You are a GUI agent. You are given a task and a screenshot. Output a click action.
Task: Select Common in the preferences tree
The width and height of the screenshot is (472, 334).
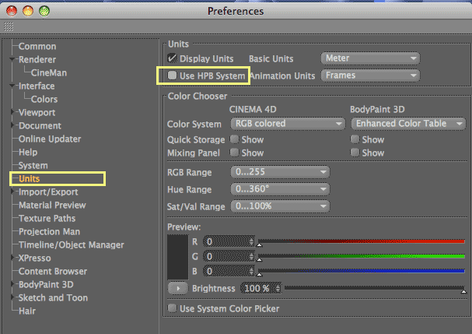tap(37, 47)
